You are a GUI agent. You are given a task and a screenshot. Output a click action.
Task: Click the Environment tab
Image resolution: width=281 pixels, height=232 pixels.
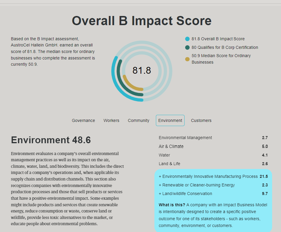170,120
